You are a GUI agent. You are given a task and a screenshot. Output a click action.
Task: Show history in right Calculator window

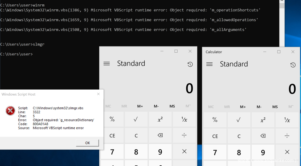click(293, 65)
